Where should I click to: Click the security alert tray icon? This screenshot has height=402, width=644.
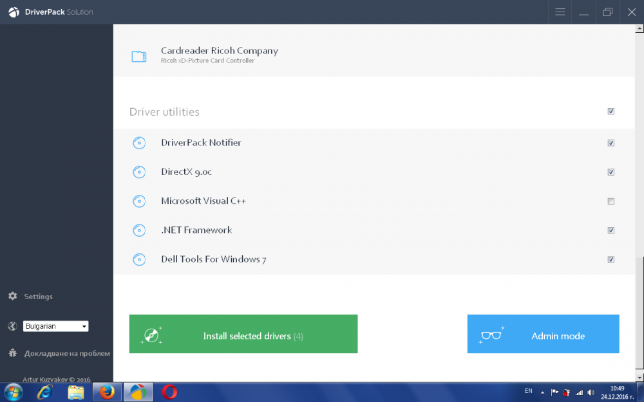point(566,392)
